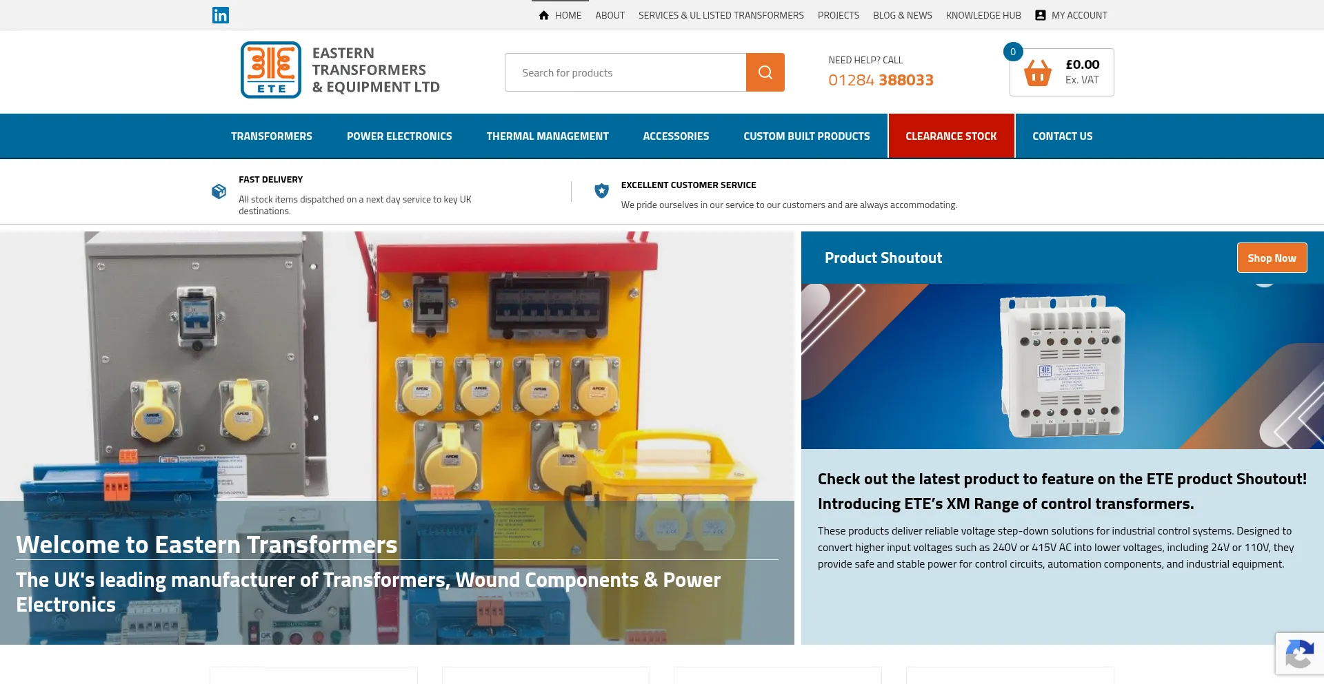1324x684 pixels.
Task: Go to the About page
Action: point(610,15)
